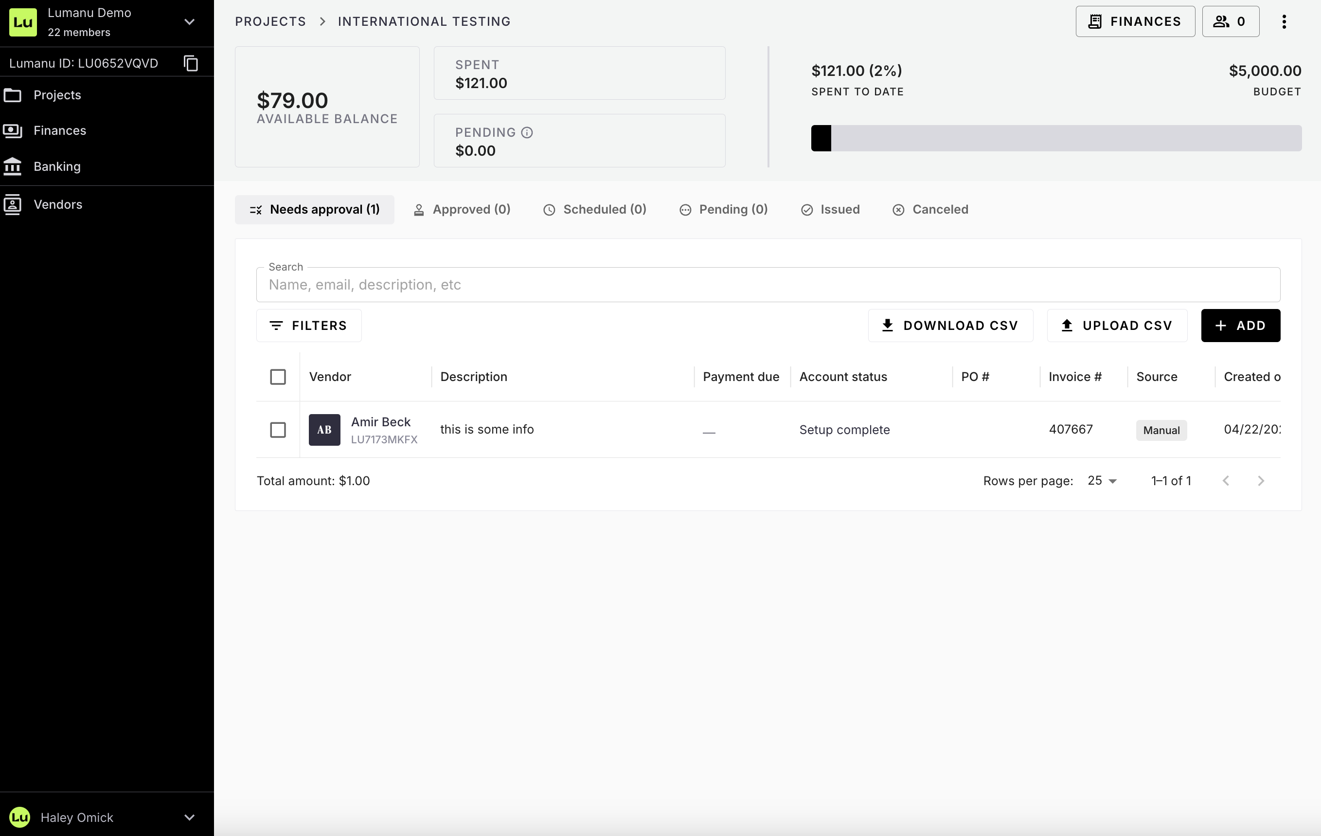Open the rows per page dropdown
This screenshot has height=836, width=1321.
(1102, 481)
